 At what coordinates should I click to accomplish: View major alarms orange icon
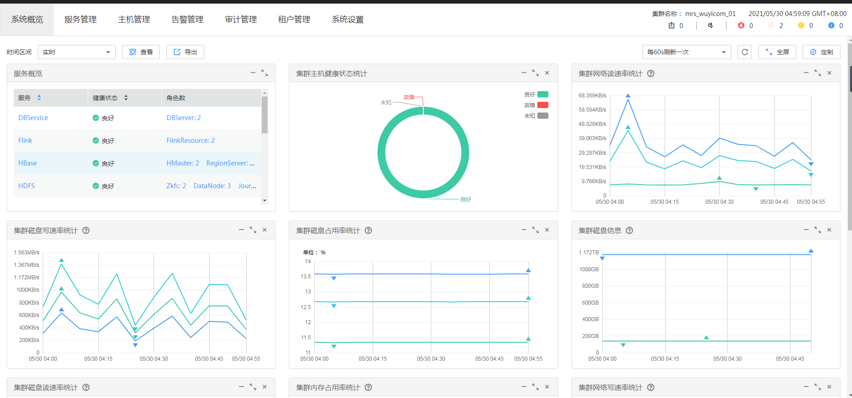pyautogui.click(x=771, y=25)
